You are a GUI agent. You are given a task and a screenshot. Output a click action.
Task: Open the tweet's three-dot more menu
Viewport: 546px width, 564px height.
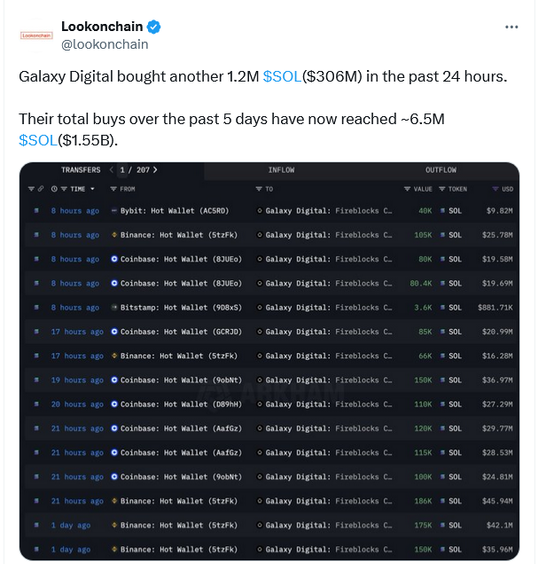point(511,27)
